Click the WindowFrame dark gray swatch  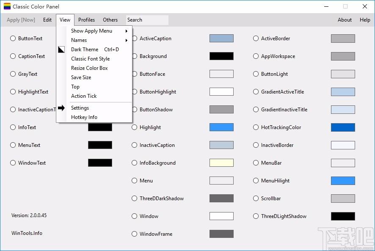pyautogui.click(x=221, y=234)
